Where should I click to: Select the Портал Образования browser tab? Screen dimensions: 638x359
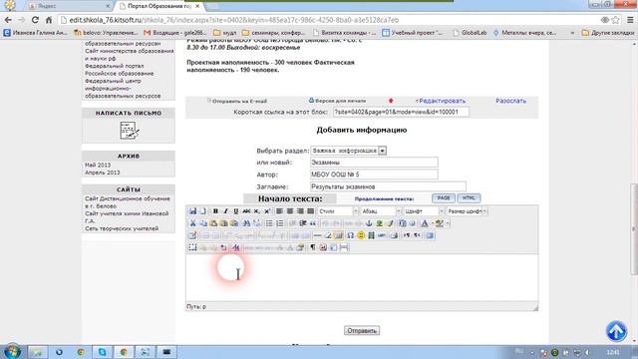tap(159, 6)
